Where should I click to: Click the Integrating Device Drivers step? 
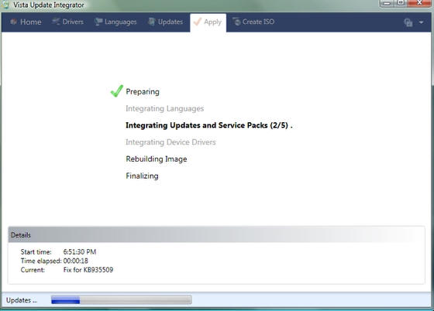tap(170, 142)
